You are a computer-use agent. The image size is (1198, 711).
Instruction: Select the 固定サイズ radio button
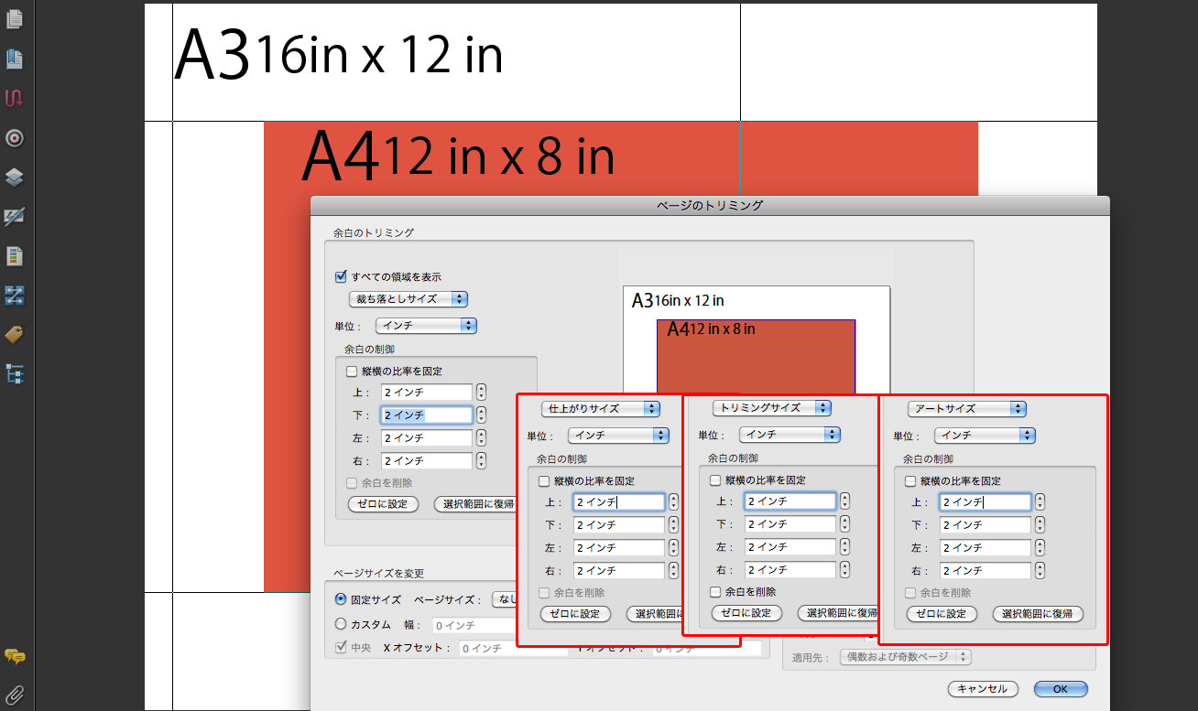coord(341,599)
